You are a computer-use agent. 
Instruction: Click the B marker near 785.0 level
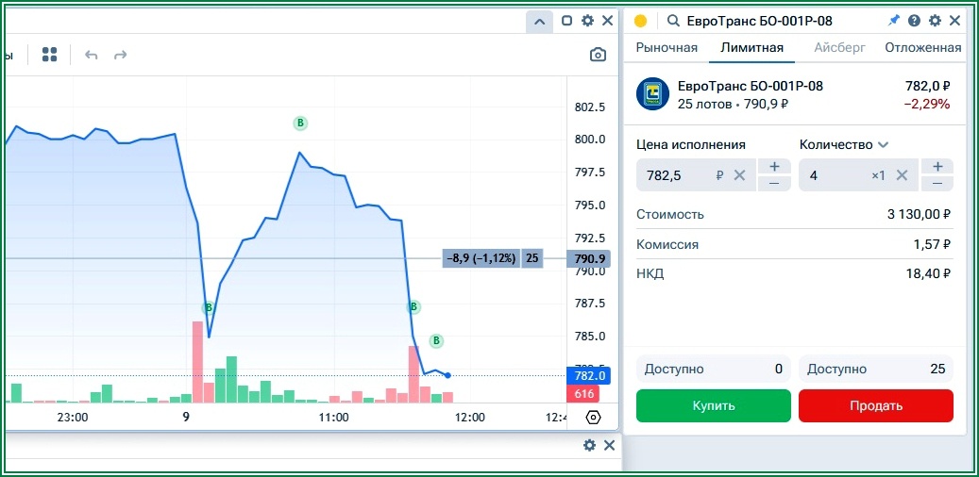coord(436,340)
